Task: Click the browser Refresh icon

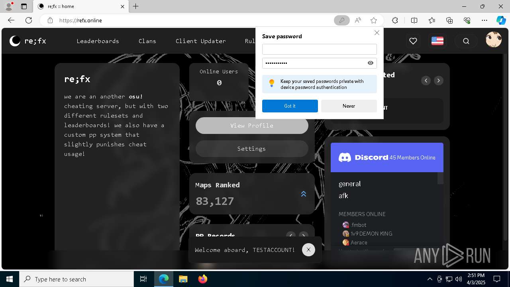Action: [29, 20]
